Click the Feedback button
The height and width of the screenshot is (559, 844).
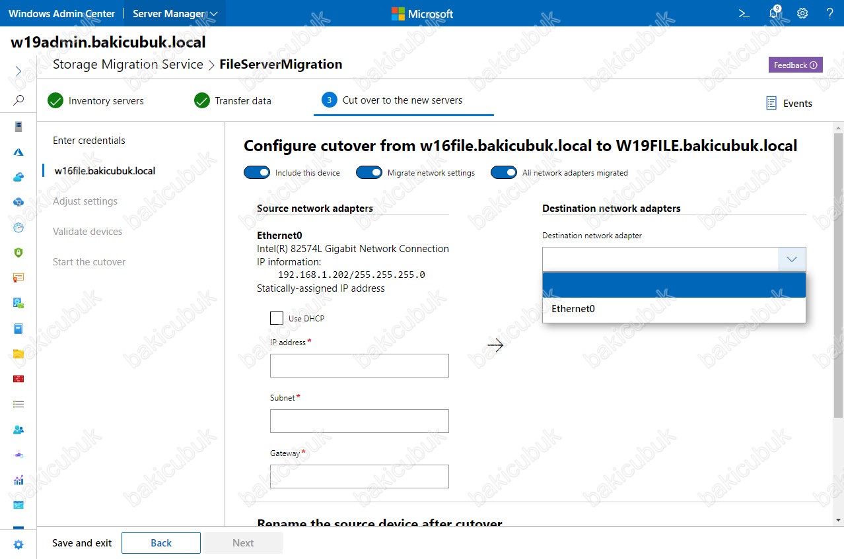point(795,65)
